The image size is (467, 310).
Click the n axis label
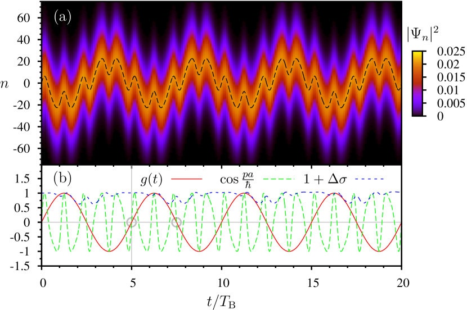5,84
